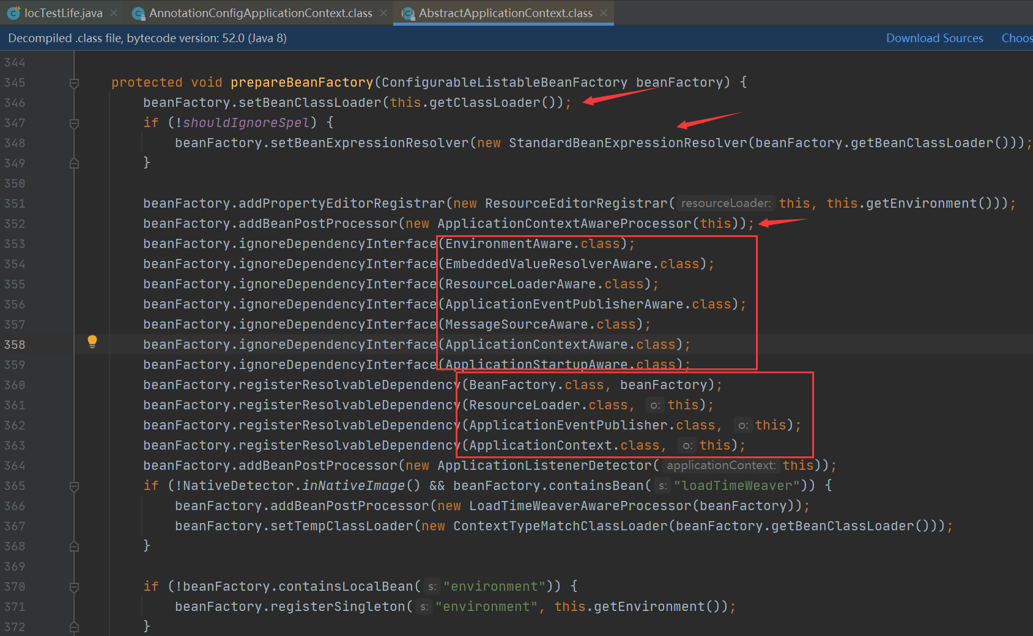Click the ResourceEditorRegistrar class name
The height and width of the screenshot is (636, 1033).
click(x=576, y=203)
